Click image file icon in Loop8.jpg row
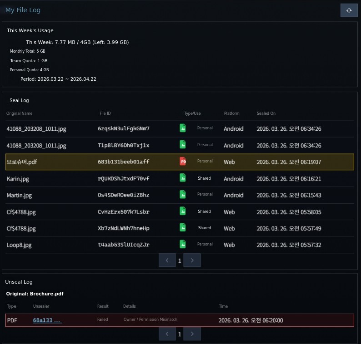361x344 pixels. click(183, 244)
